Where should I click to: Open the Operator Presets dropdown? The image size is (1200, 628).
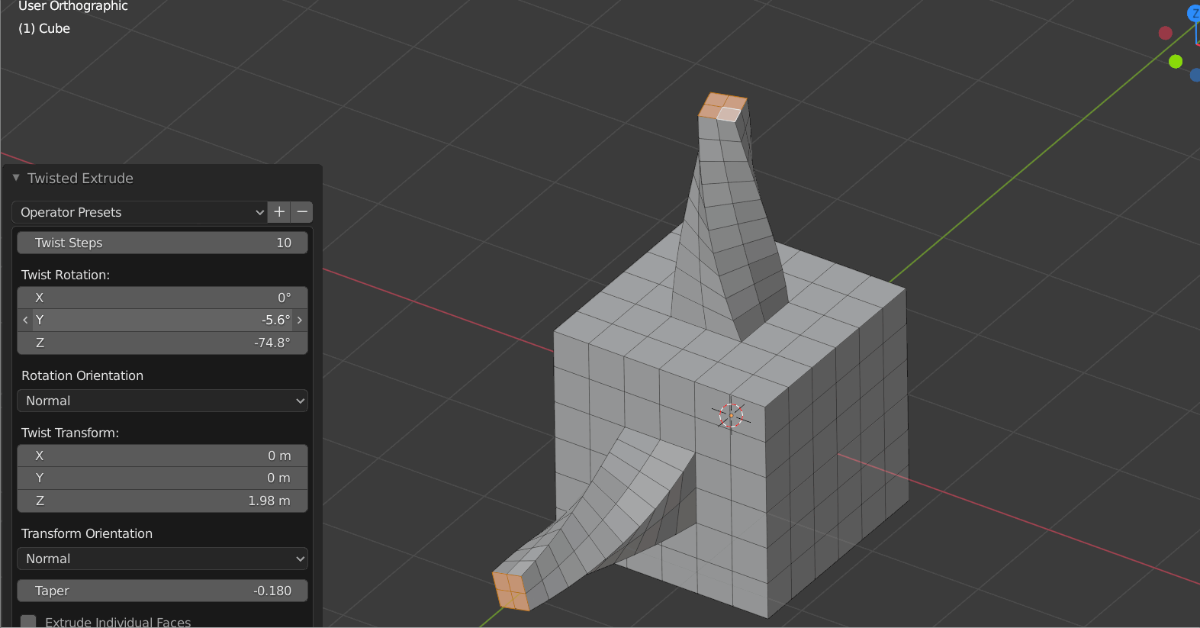pyautogui.click(x=140, y=212)
